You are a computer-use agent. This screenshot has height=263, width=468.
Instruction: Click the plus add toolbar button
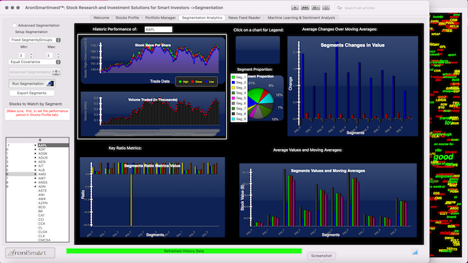[295, 8]
